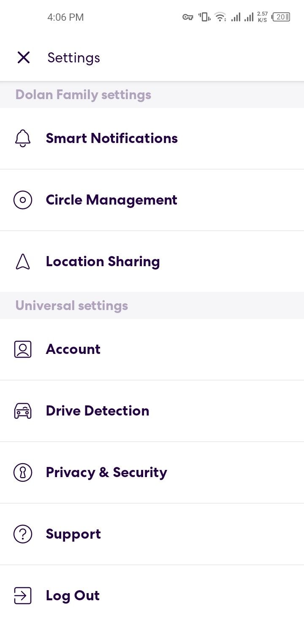Screen dimensions: 304x626
Task: Open Smart Notifications settings
Action: [111, 138]
